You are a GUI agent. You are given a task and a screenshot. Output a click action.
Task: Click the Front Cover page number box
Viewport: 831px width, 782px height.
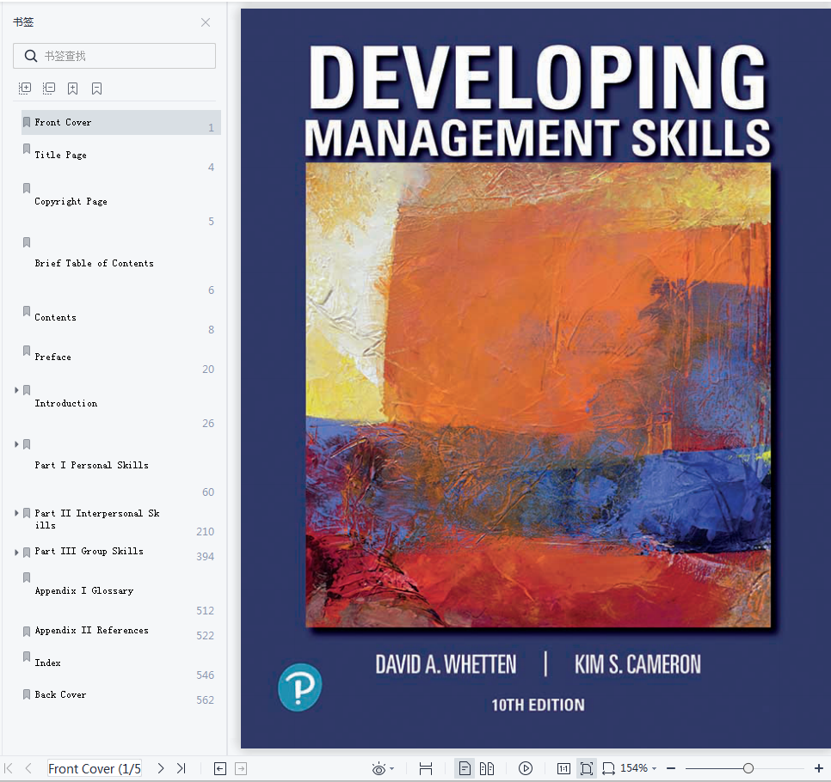(95, 768)
